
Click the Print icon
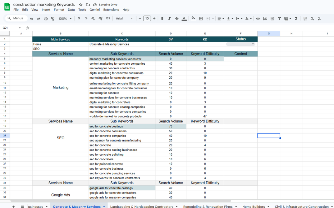coord(46,19)
